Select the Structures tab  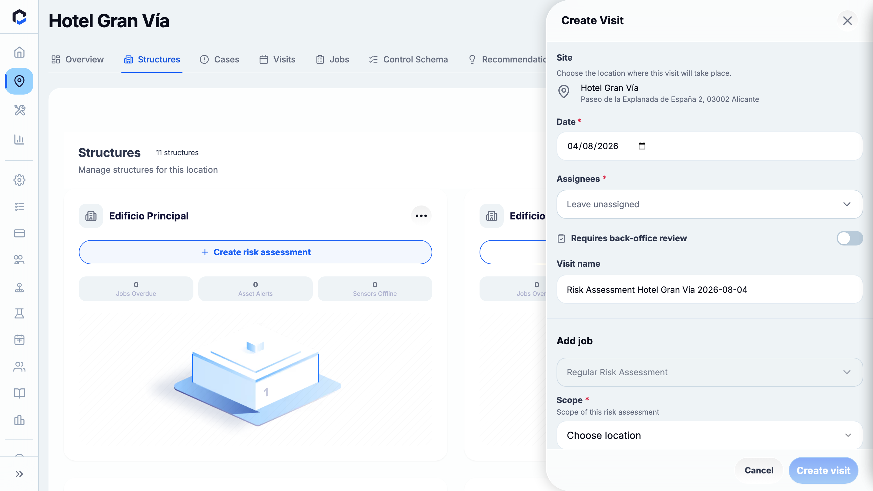(x=152, y=60)
